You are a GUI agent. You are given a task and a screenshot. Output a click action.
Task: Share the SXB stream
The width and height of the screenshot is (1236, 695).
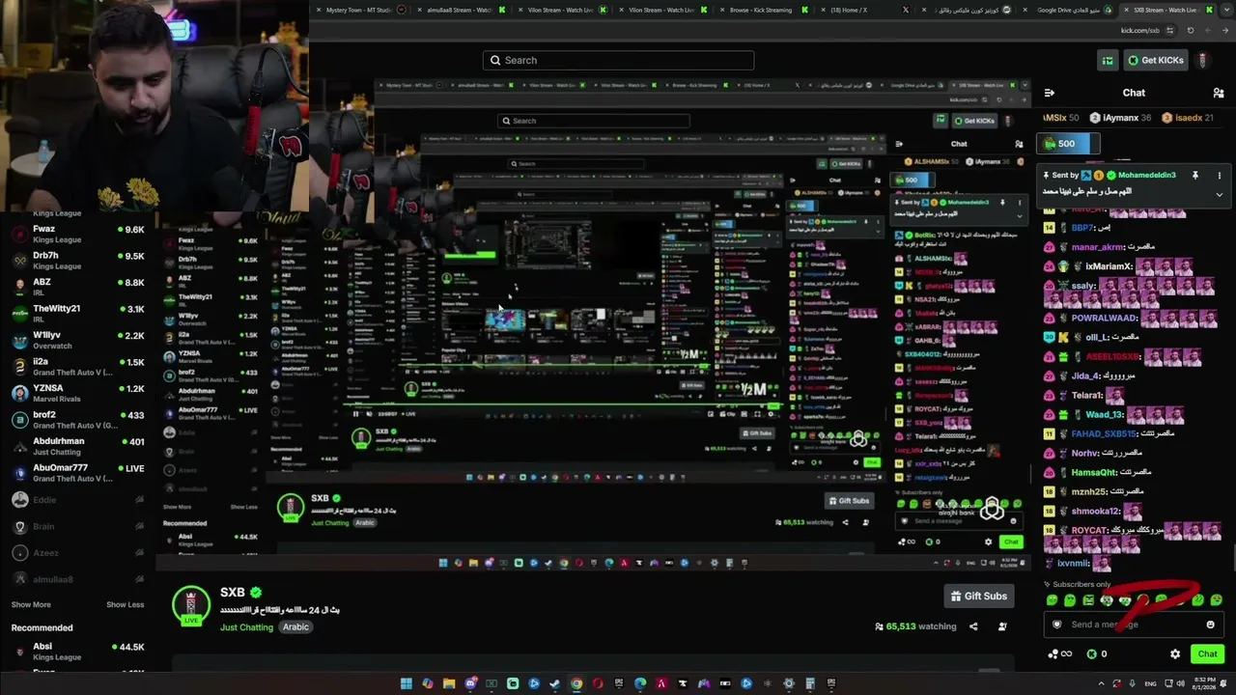coord(973,626)
